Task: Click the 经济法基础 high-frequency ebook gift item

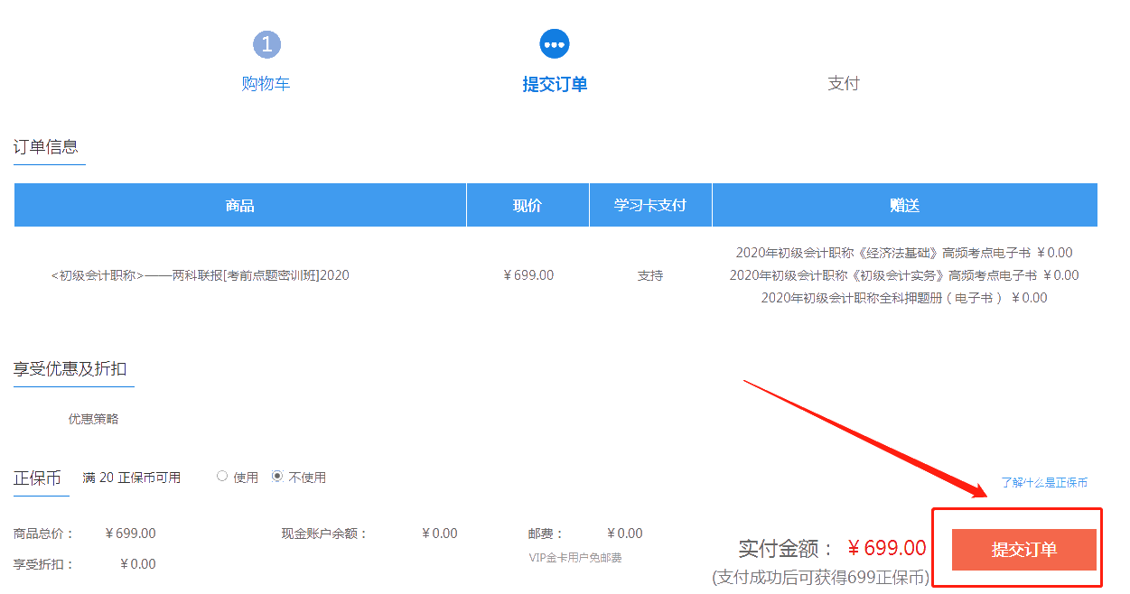Action: coord(903,253)
